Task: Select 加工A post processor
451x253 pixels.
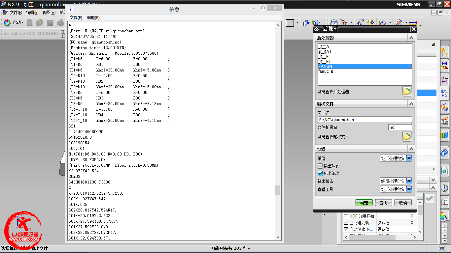Action: (365, 47)
